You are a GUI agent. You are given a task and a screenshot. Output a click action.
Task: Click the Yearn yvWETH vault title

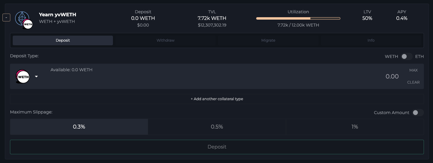pos(58,14)
